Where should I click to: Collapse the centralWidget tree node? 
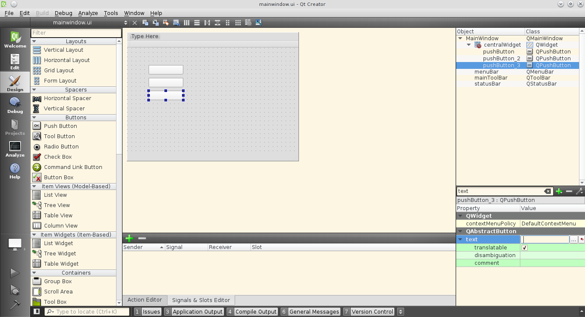coord(469,45)
